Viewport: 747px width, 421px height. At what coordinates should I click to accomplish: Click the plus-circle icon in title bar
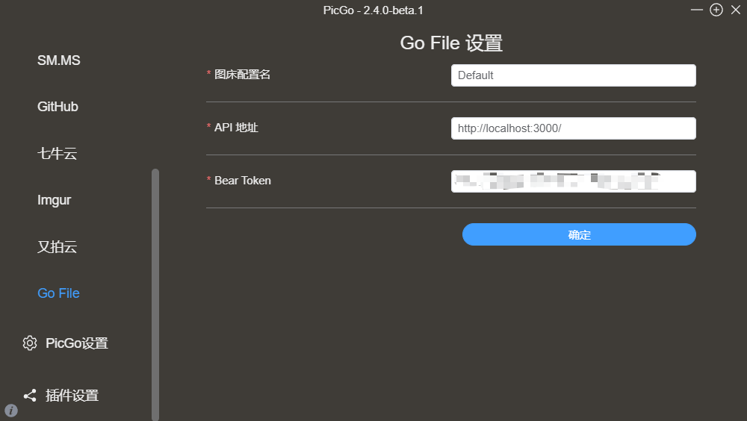point(716,10)
